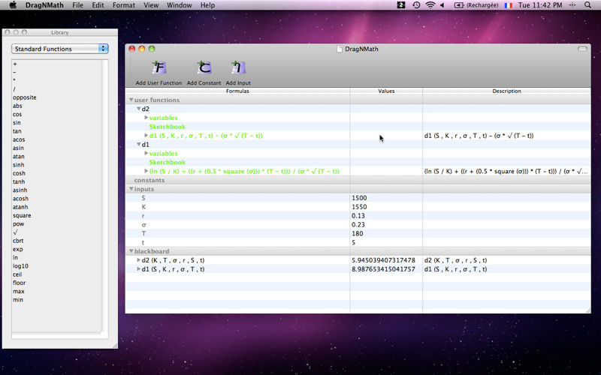Screen dimensions: 601x375
Task: Click the K input value 1550
Action: [x=359, y=207]
